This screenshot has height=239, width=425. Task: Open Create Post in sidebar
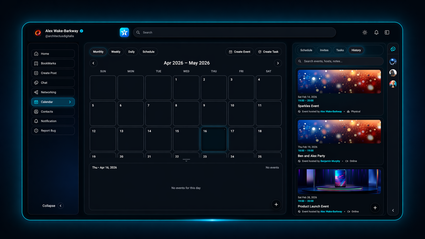(53, 73)
